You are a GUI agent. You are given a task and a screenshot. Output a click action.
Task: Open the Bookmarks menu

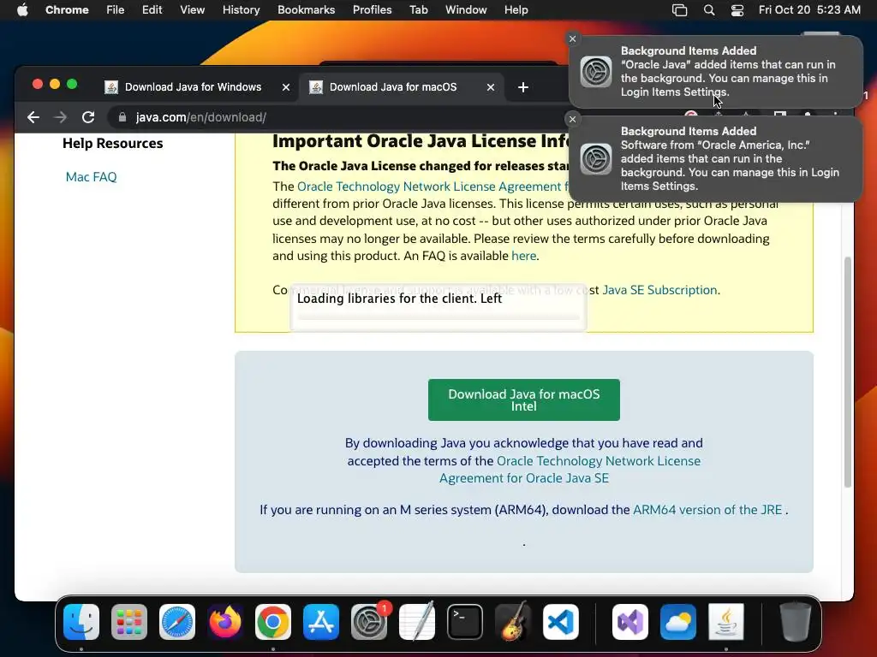[x=306, y=10]
